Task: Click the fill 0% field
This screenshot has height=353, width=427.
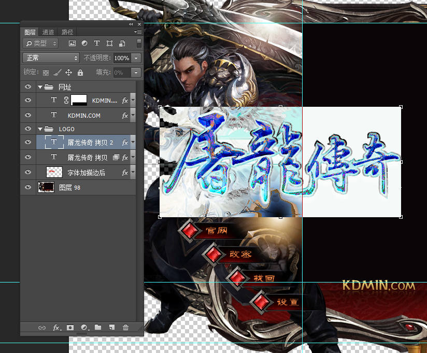Action: (122, 73)
